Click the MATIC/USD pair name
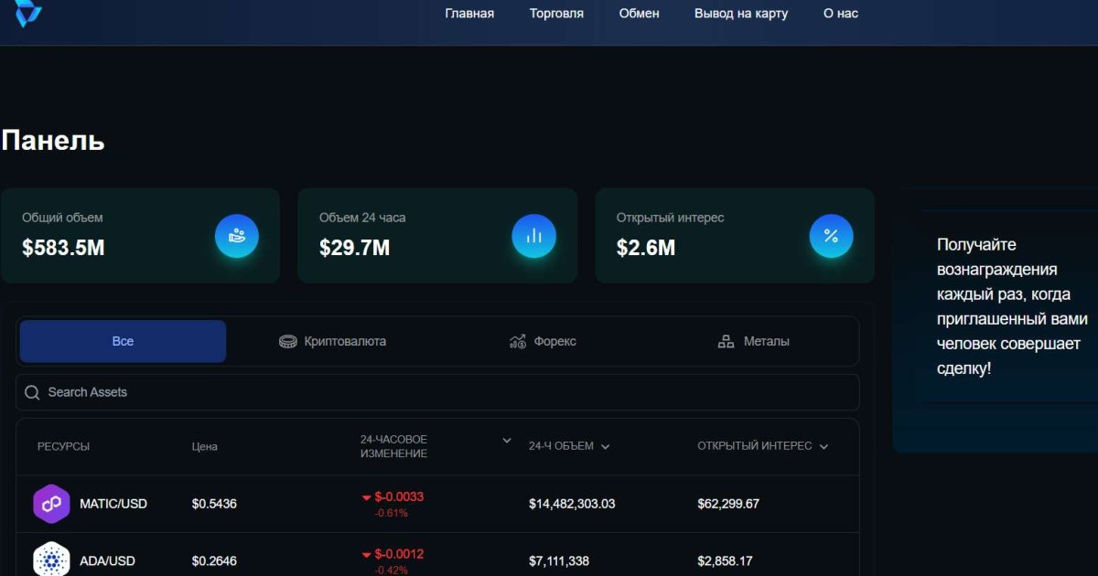The image size is (1098, 576). pyautogui.click(x=113, y=504)
